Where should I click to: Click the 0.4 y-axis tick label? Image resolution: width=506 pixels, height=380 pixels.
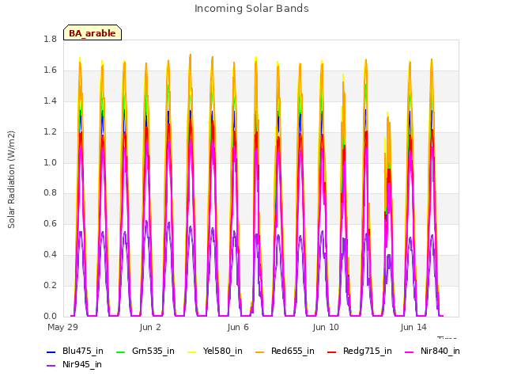pyautogui.click(x=50, y=255)
